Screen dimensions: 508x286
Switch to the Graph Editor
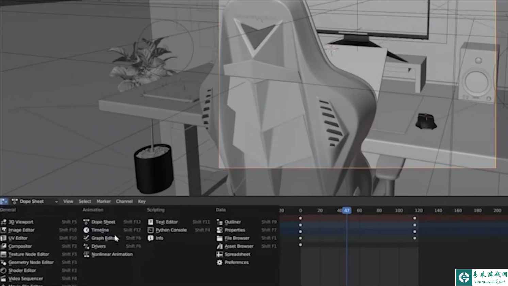coord(103,238)
